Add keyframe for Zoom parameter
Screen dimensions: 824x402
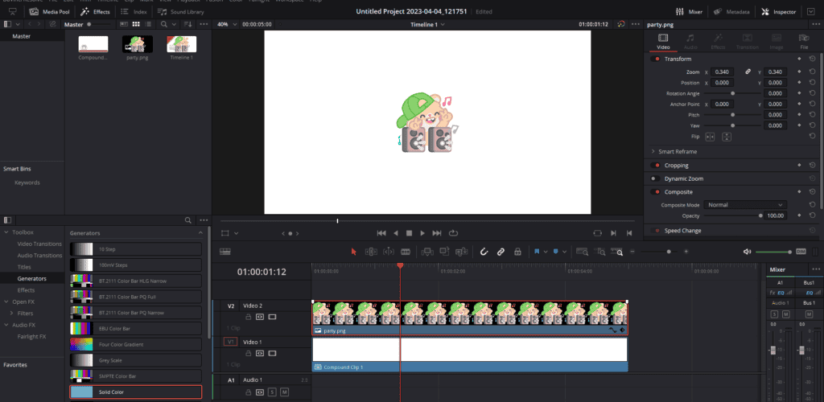799,72
